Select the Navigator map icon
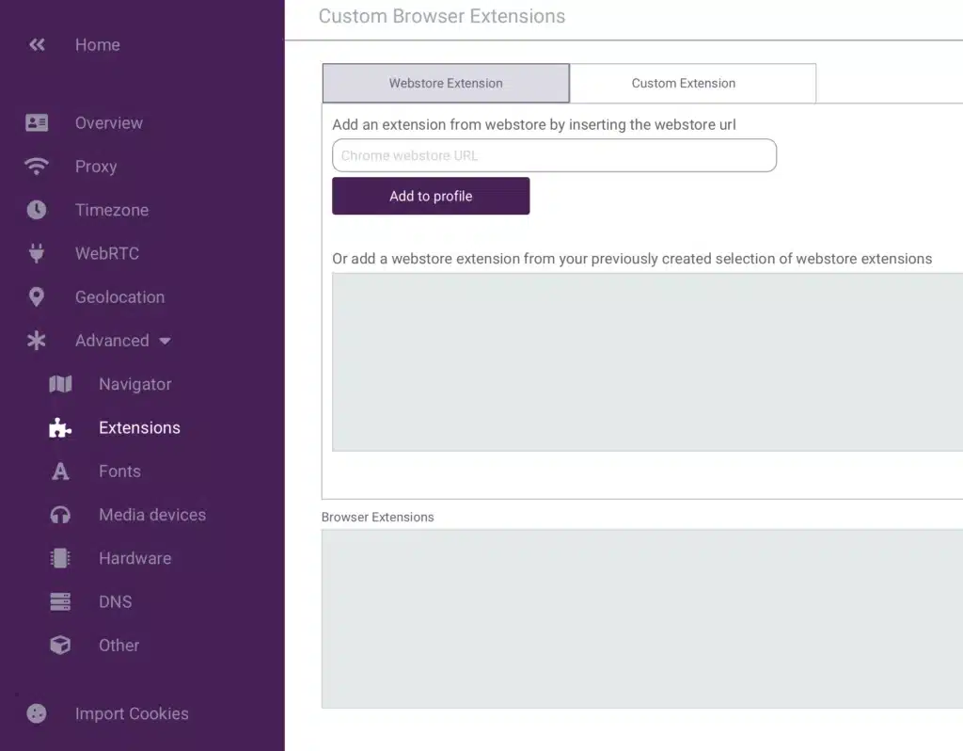Viewport: 963px width, 751px height. [x=60, y=384]
